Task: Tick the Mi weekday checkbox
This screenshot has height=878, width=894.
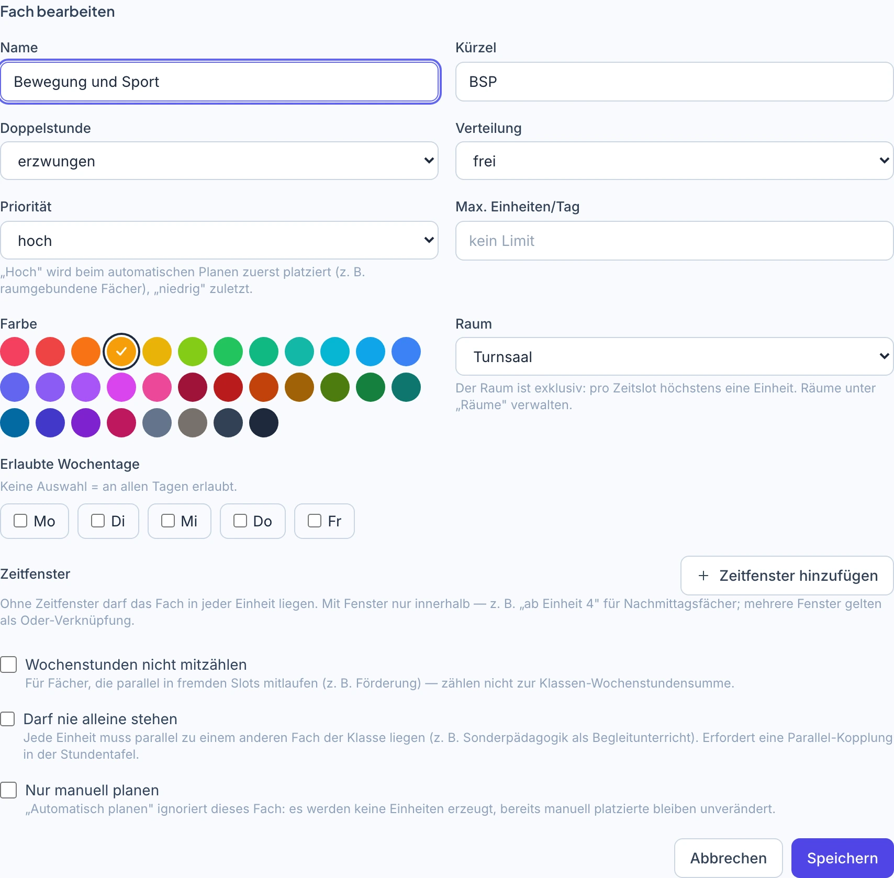Action: tap(168, 521)
